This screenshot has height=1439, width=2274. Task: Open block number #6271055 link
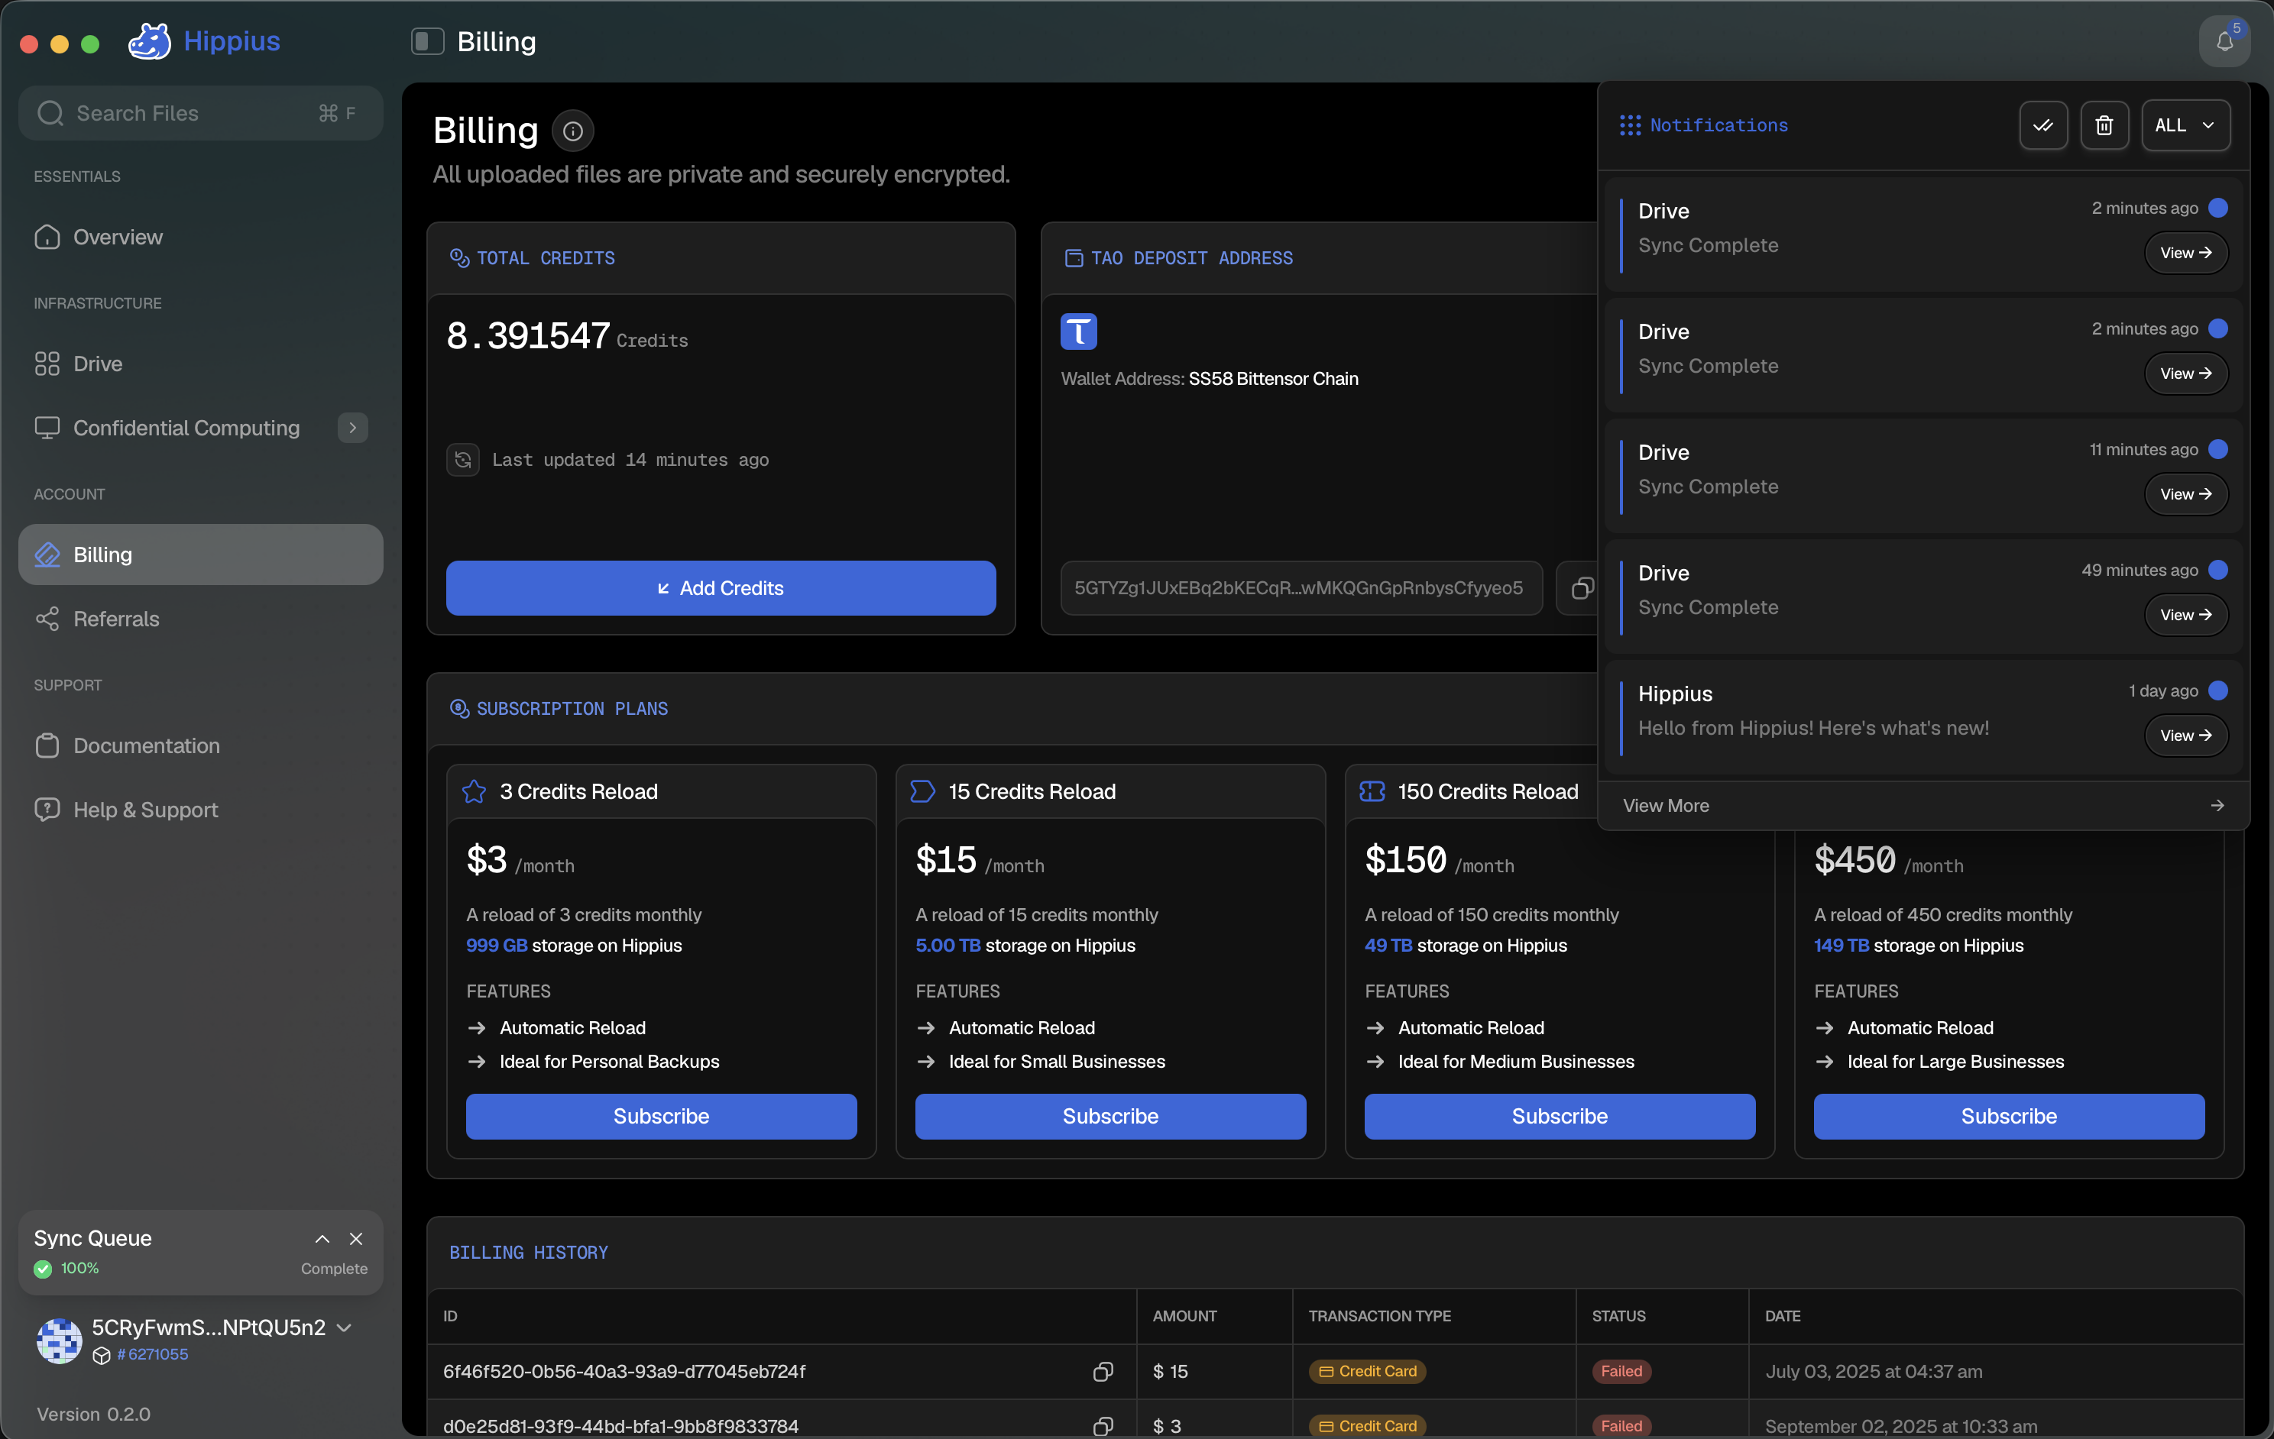pos(152,1354)
